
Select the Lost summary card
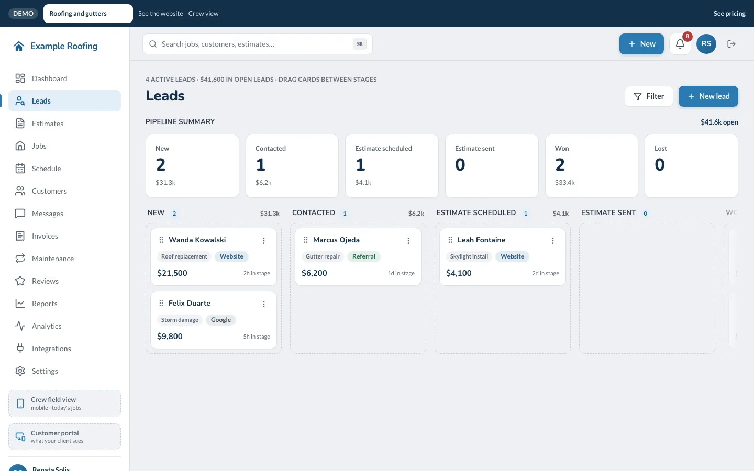coord(691,166)
